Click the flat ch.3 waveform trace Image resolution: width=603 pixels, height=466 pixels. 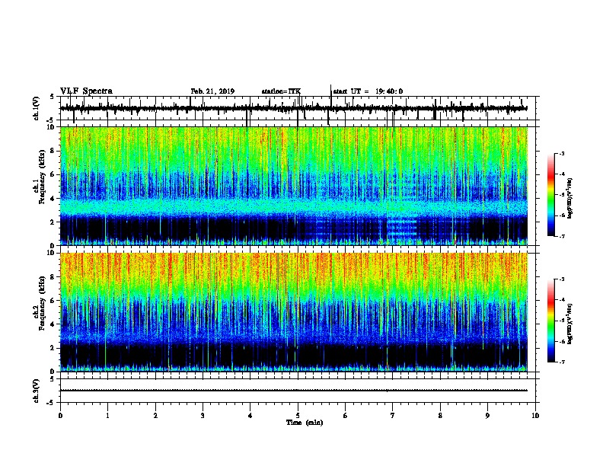[x=294, y=391]
